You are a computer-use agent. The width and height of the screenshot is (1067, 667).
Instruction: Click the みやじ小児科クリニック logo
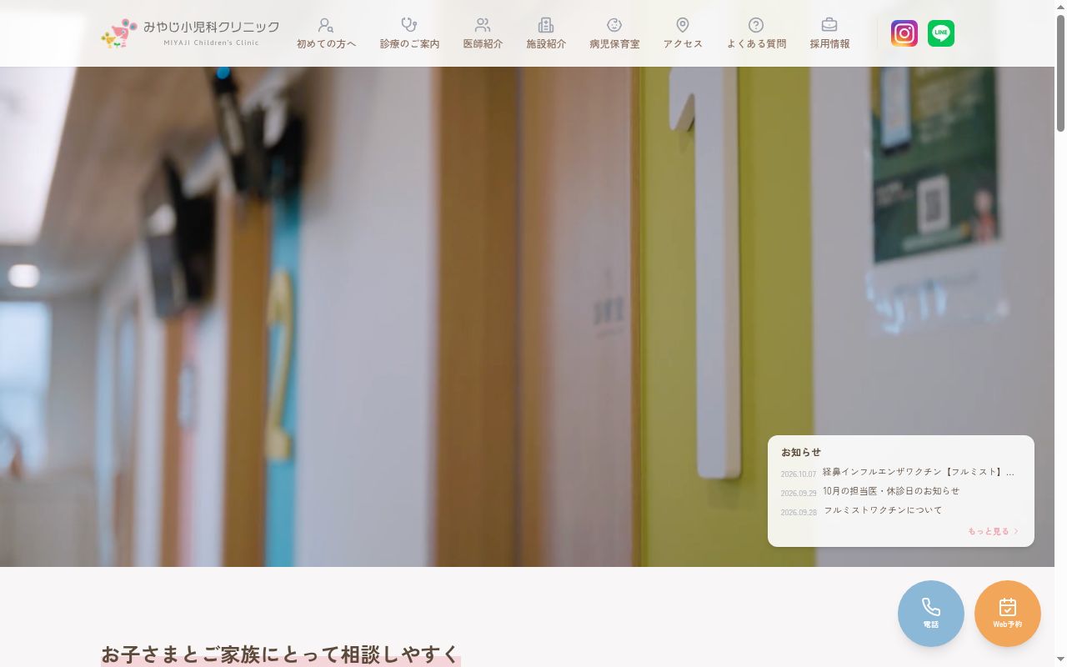click(x=190, y=33)
